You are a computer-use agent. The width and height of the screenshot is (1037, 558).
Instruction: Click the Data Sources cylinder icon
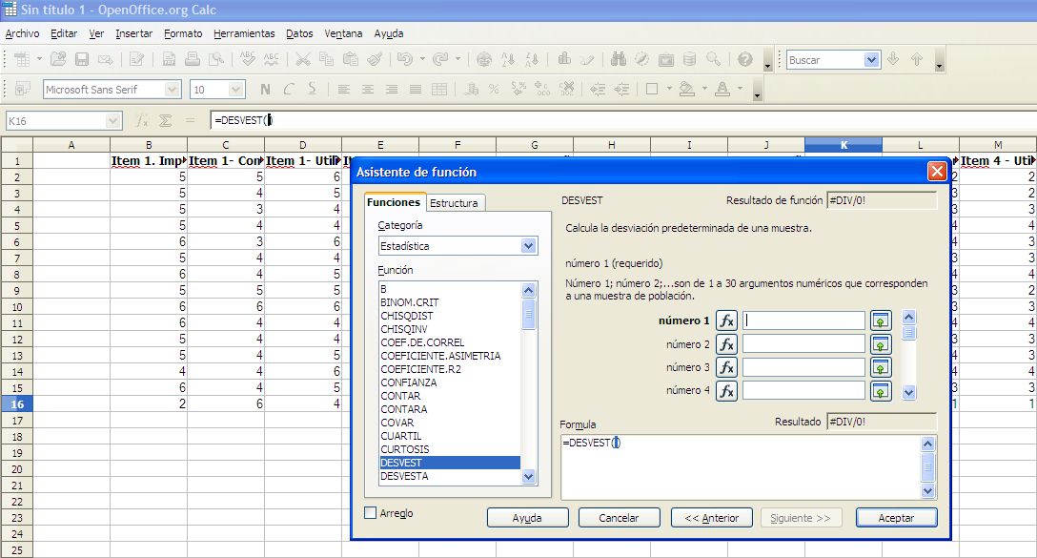[690, 59]
